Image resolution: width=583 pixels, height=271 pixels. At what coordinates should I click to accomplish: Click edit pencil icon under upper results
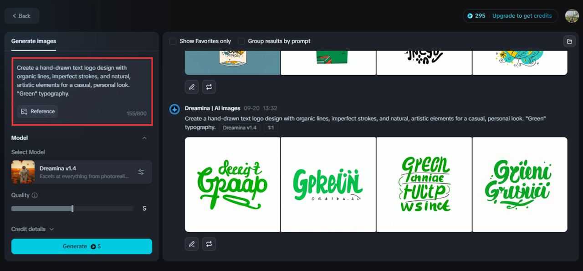click(x=192, y=87)
